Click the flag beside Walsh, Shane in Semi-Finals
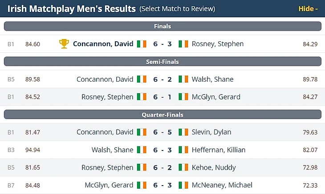Viewport: 325px width, 194px height. click(183, 79)
